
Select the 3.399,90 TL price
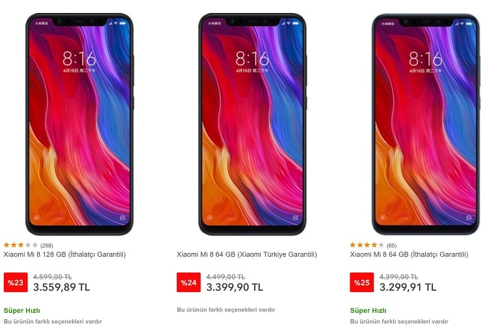(235, 287)
